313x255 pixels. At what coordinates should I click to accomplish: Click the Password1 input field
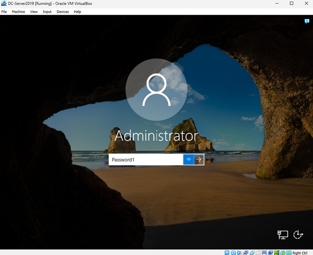point(145,159)
